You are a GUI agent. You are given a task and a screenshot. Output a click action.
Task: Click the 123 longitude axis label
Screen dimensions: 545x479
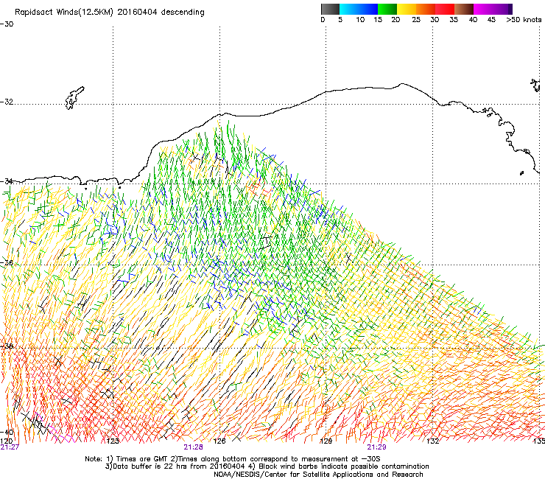pos(113,441)
